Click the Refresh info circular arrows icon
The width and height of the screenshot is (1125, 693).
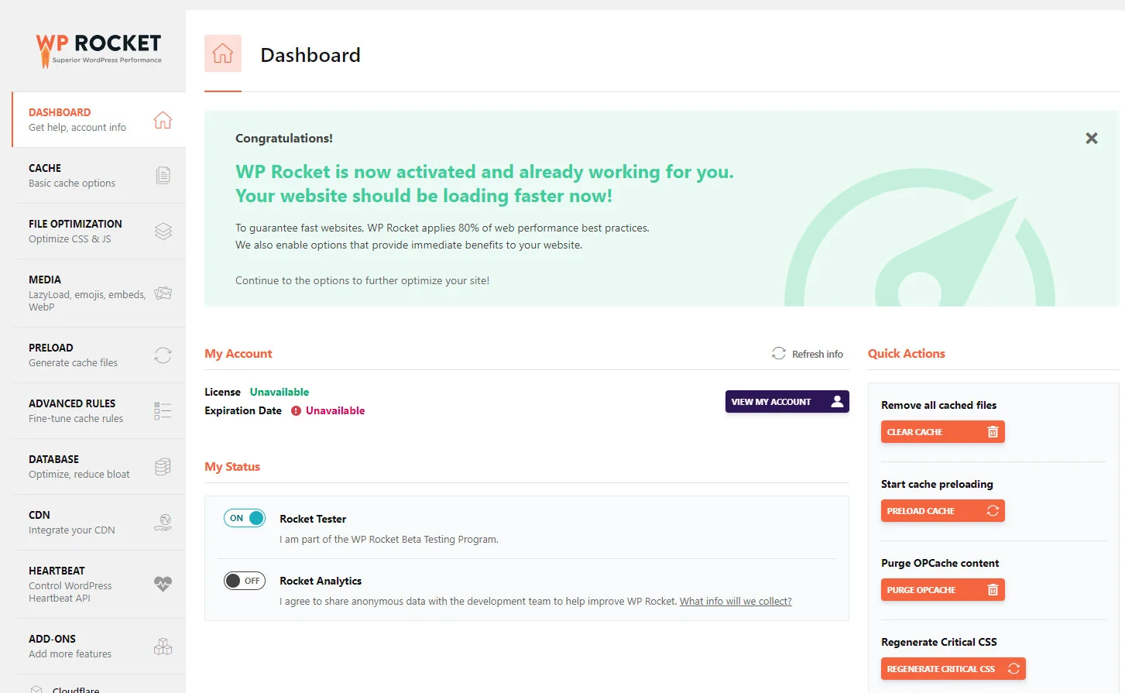(x=779, y=353)
